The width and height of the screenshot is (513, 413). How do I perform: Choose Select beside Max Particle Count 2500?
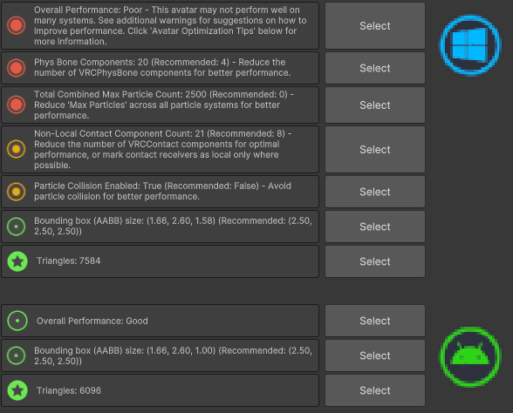[375, 105]
